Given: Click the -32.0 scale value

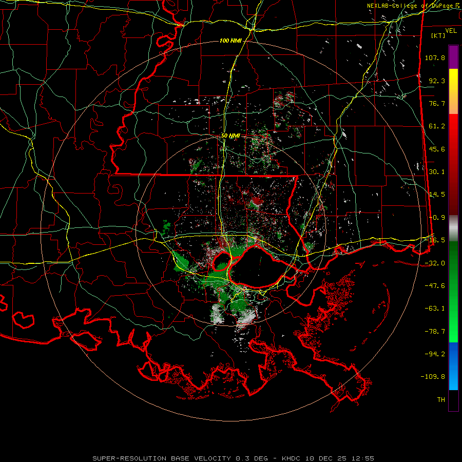Looking at the screenshot, I should (435, 263).
